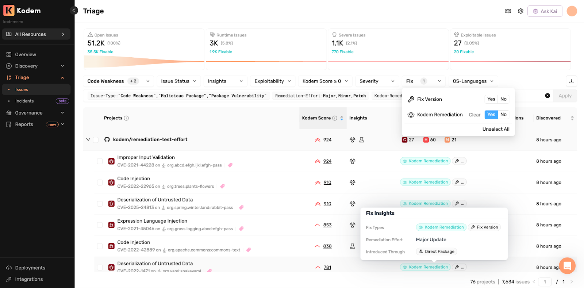Check the CVE-2022-22965 Code Injection checkbox
Image resolution: width=584 pixels, height=288 pixels.
click(100, 182)
